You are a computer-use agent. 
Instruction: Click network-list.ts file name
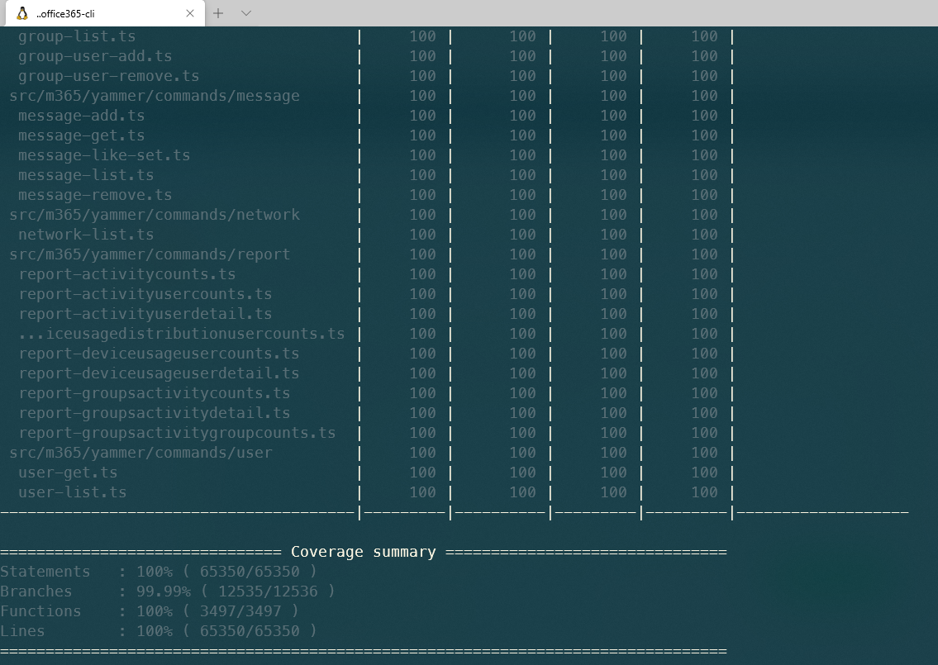click(x=86, y=235)
